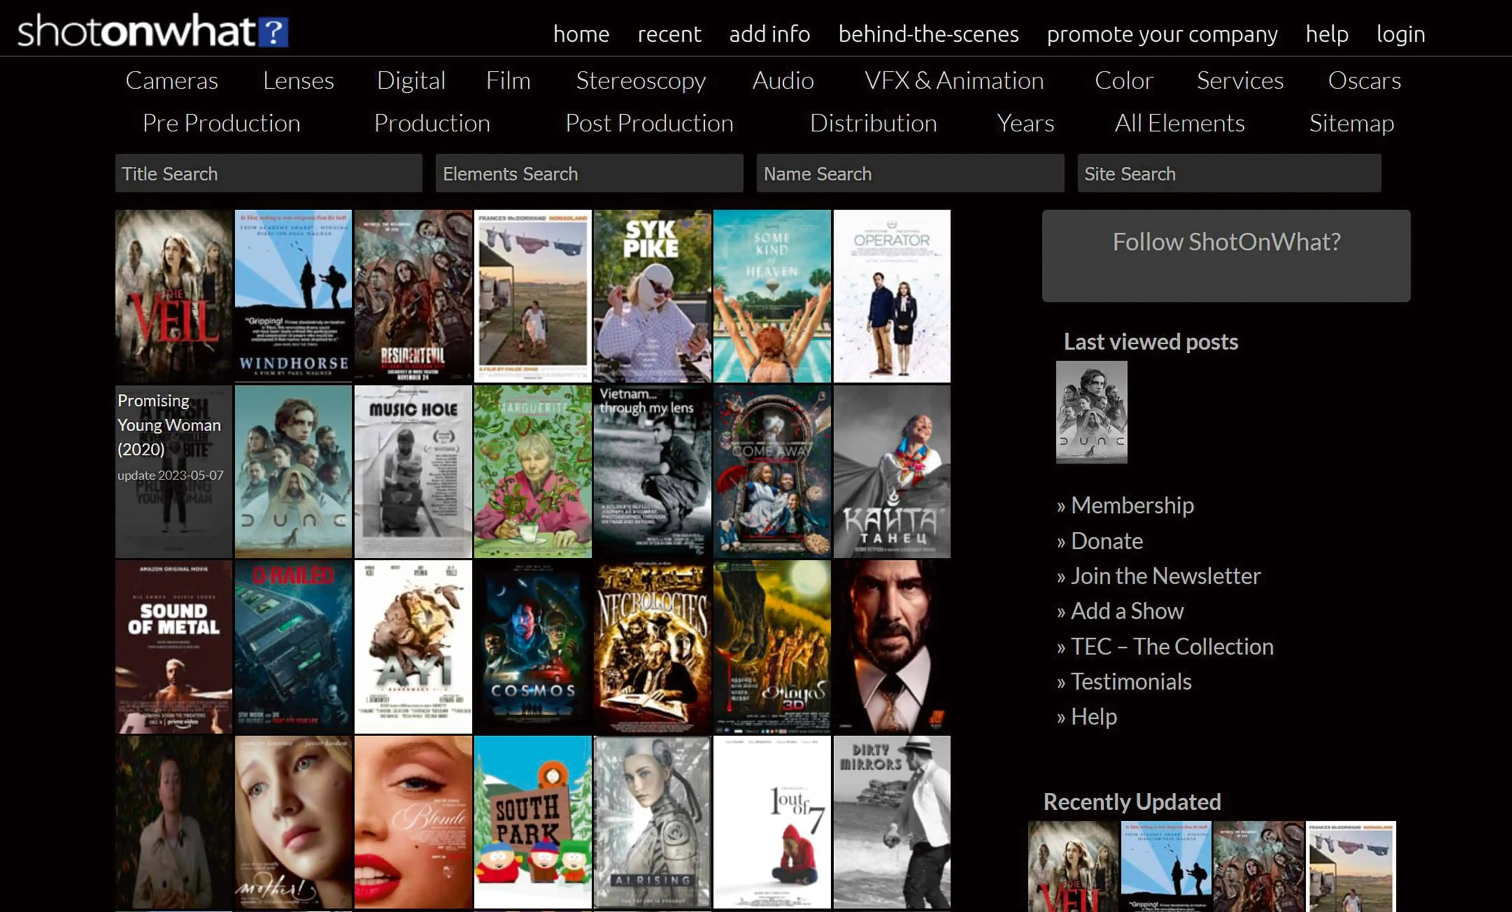This screenshot has width=1512, height=912.
Task: Open the Cameras menu
Action: 172,80
